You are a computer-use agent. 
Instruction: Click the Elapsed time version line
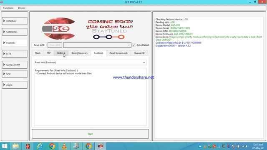point(173,45)
